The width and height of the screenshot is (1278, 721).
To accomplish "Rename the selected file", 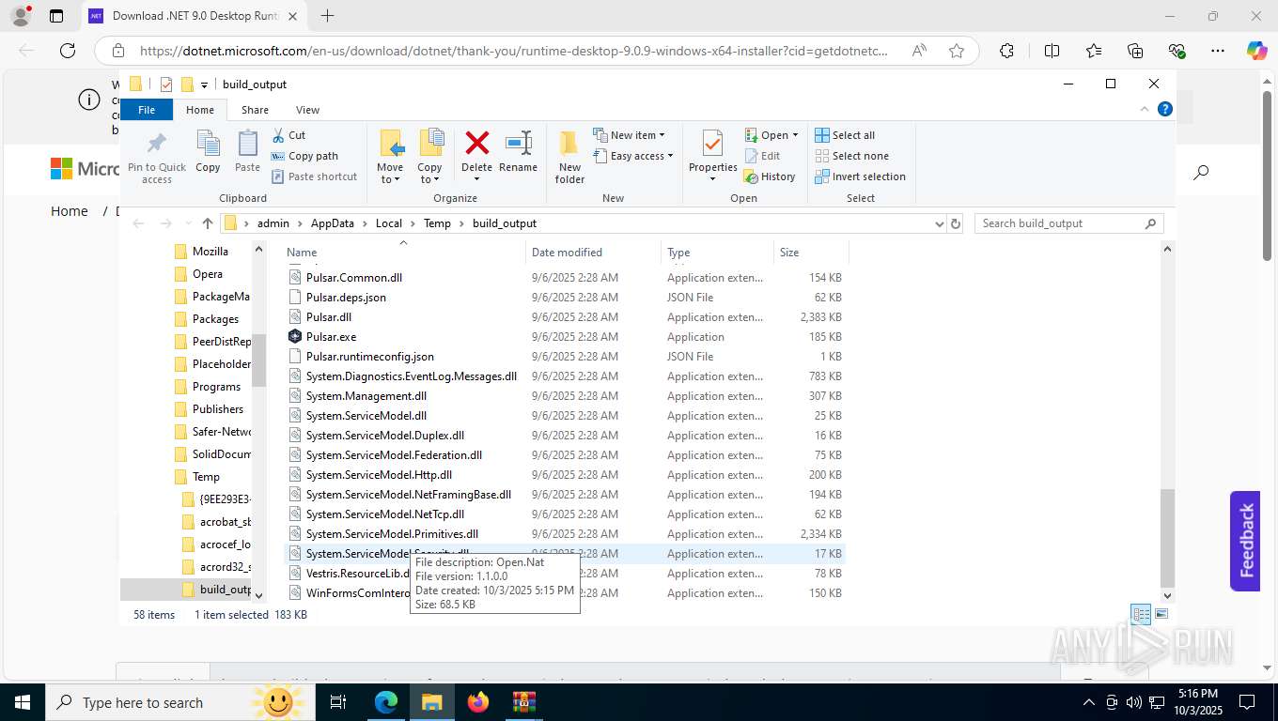I will [518, 152].
